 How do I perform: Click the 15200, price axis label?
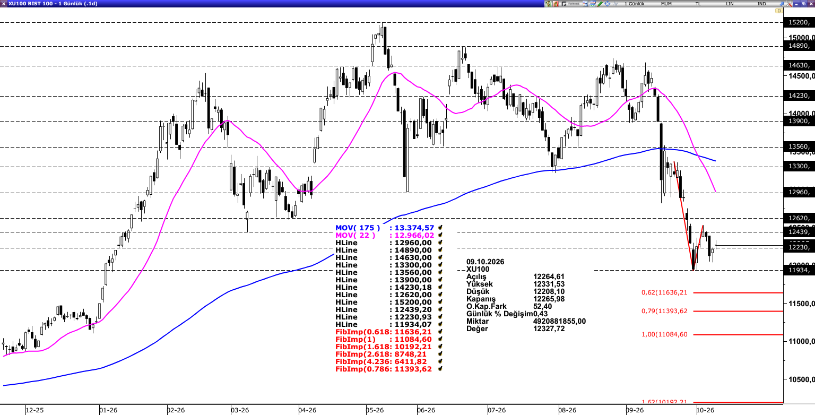pos(799,22)
